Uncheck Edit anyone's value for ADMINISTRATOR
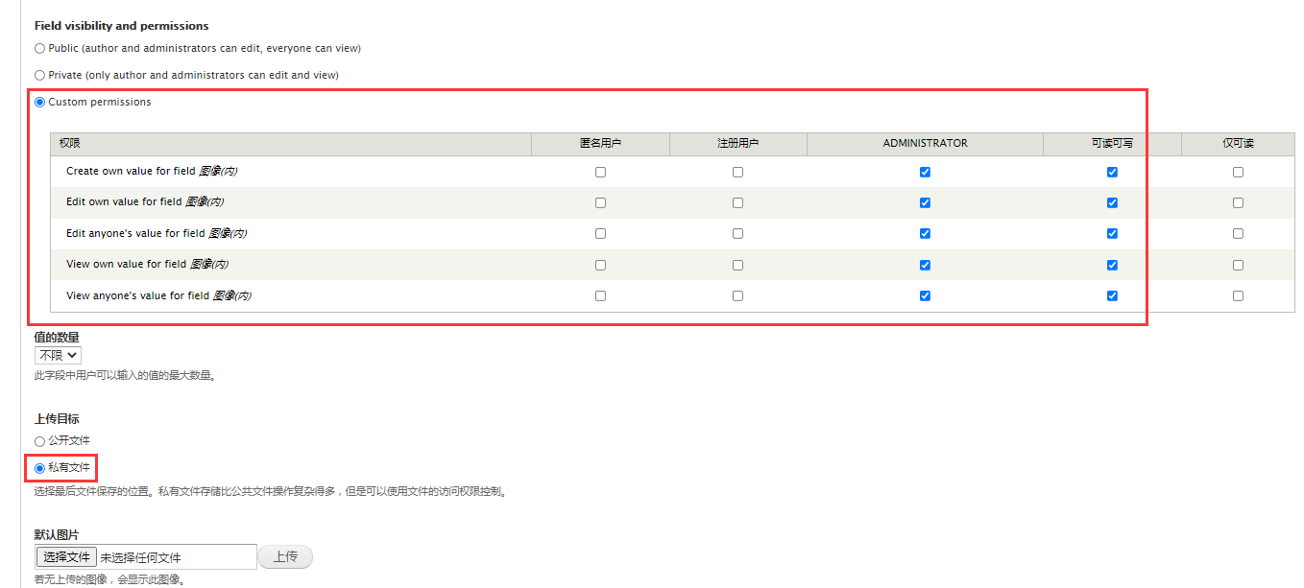The width and height of the screenshot is (1304, 588). pos(925,233)
